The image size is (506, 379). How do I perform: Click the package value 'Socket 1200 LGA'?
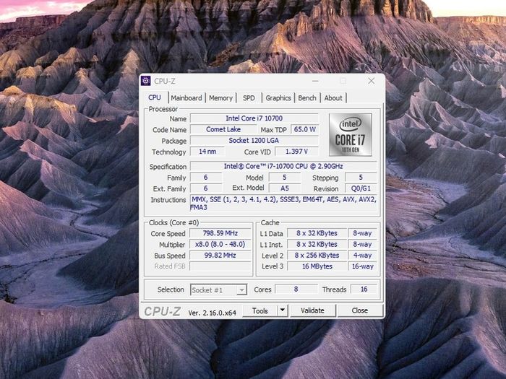coord(254,141)
